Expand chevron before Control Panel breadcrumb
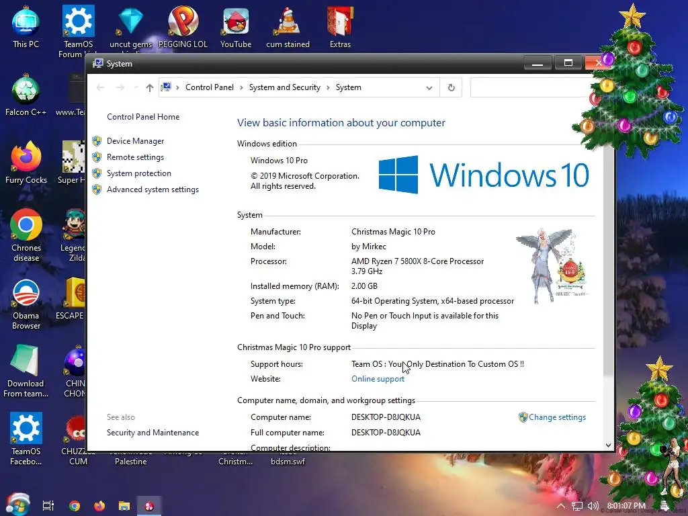The image size is (688, 516). [177, 88]
